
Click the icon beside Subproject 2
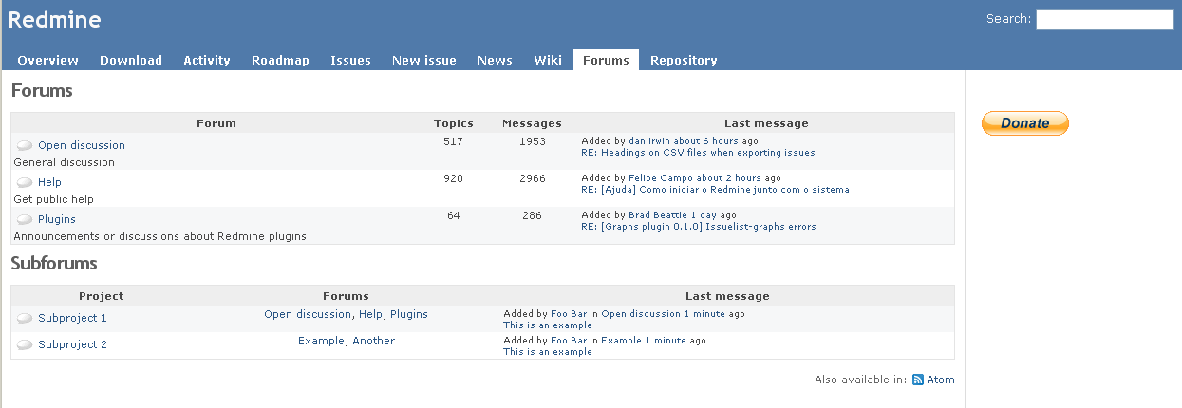[x=25, y=345]
